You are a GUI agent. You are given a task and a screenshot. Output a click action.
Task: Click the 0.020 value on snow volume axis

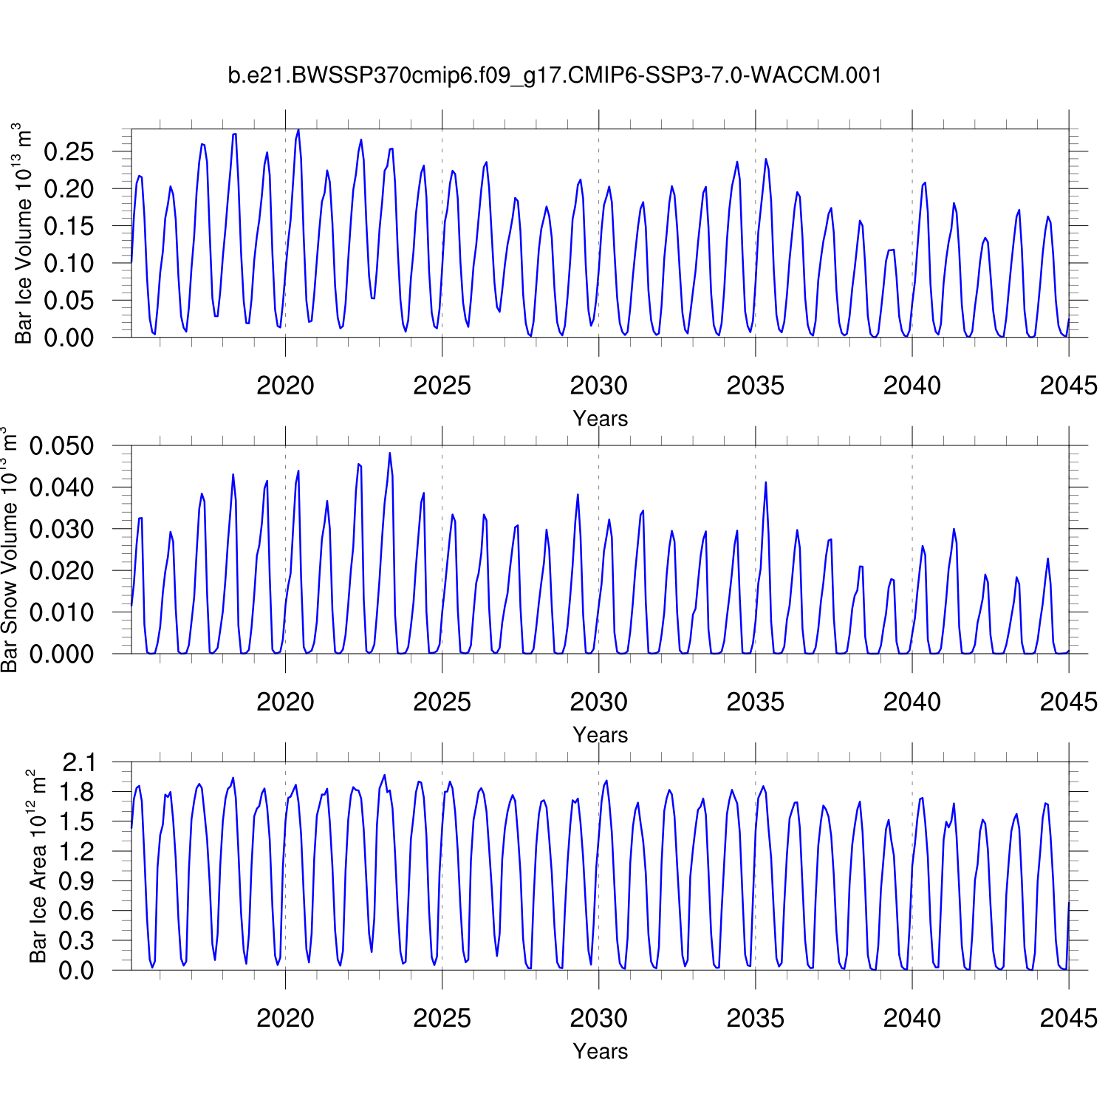pyautogui.click(x=62, y=570)
